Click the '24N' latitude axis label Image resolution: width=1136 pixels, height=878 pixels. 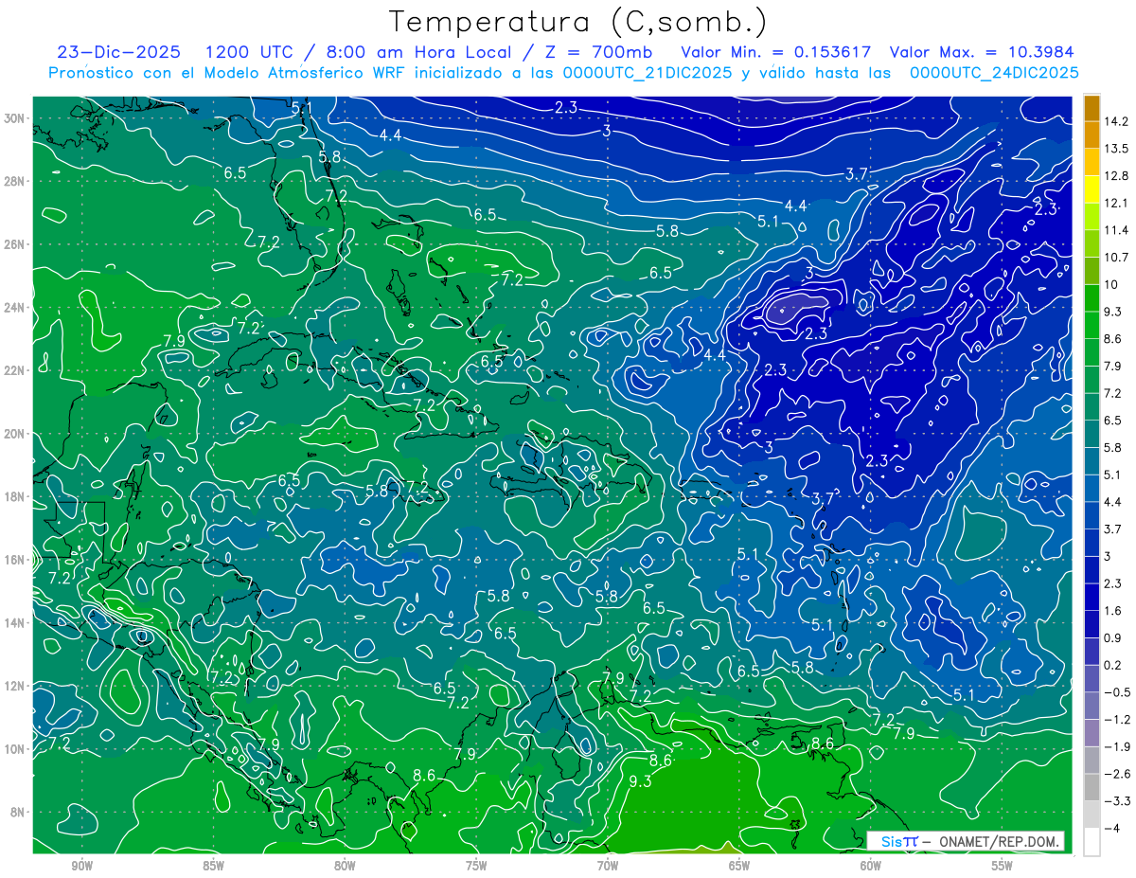click(x=15, y=308)
